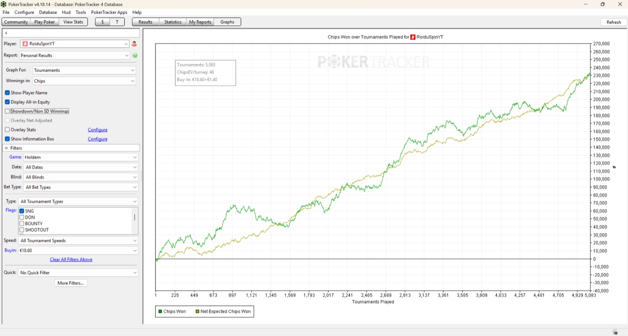Open the tournament Type dropdown
The width and height of the screenshot is (628, 336).
coord(78,202)
